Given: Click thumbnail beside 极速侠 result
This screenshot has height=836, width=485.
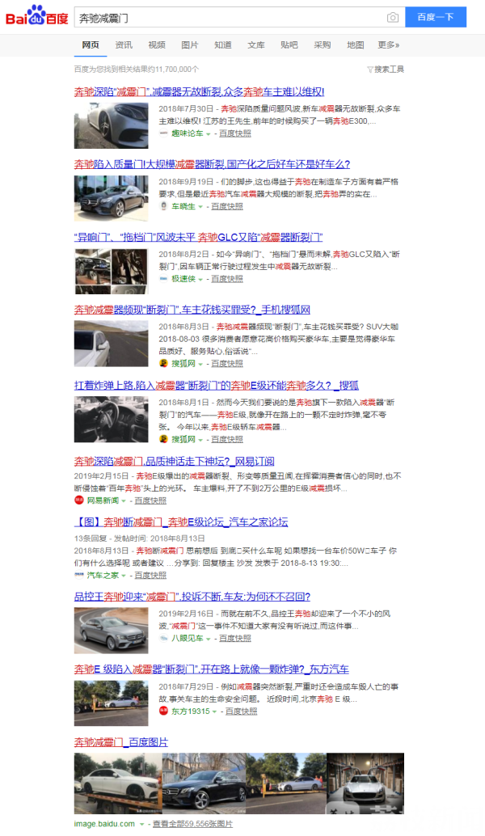Looking at the screenshot, I should (x=111, y=271).
